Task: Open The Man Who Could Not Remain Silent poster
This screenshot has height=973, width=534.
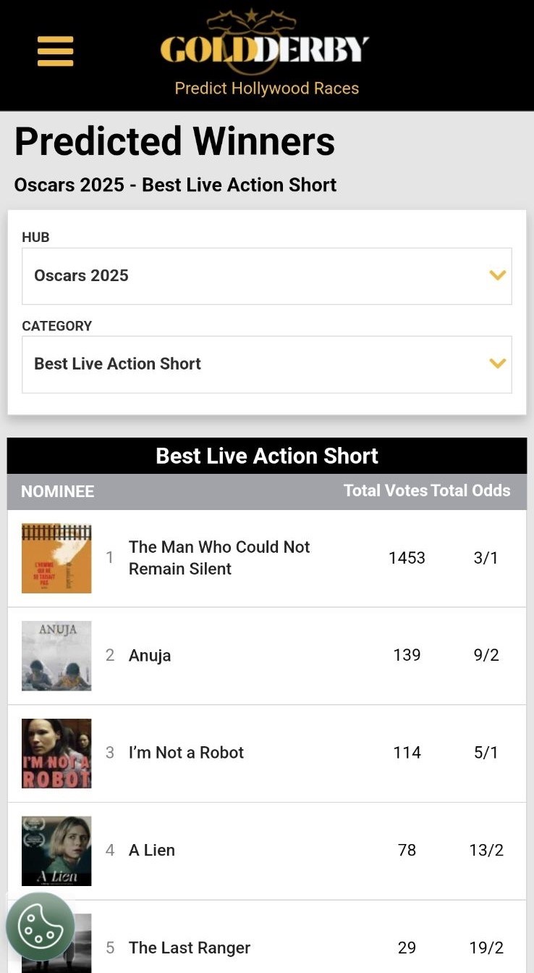Action: pyautogui.click(x=56, y=559)
